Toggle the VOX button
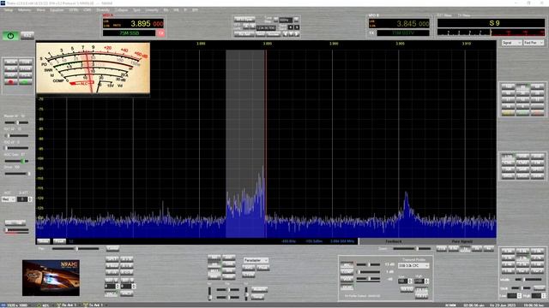This screenshot has height=308, width=549. click(347, 280)
